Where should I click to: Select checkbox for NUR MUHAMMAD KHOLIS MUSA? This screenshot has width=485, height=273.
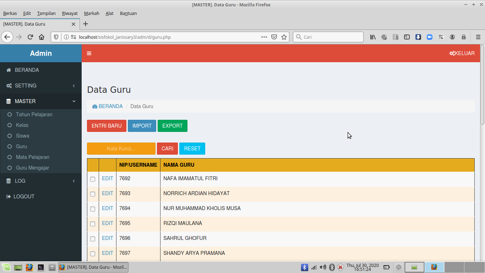[93, 209]
